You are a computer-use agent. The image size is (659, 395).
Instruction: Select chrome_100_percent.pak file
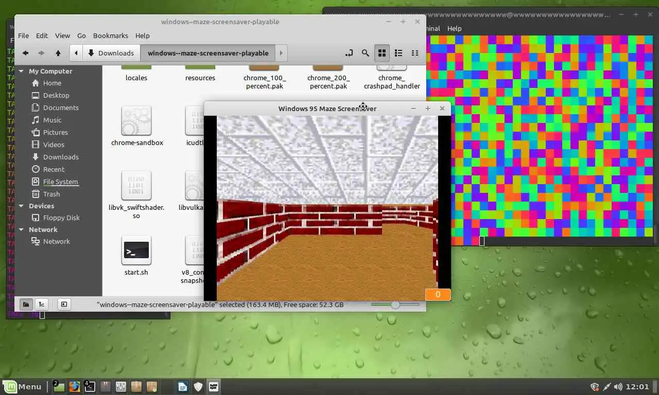point(264,77)
